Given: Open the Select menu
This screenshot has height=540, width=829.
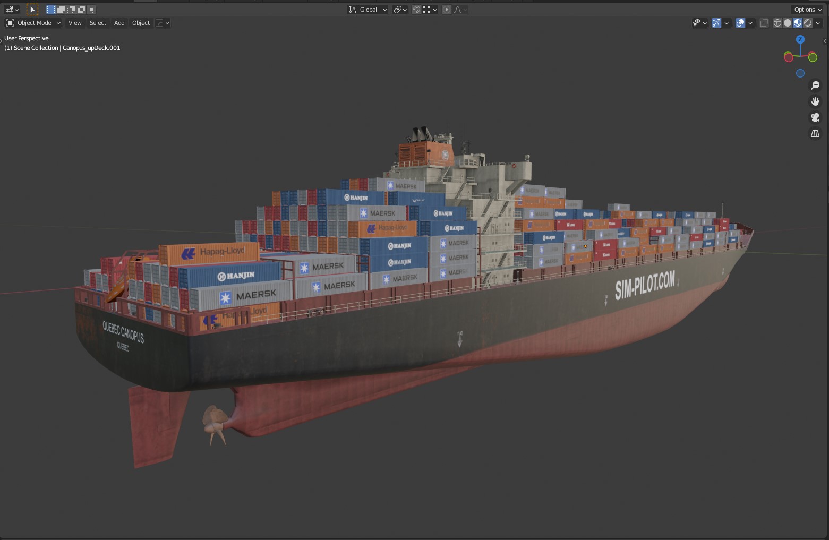Looking at the screenshot, I should click(x=98, y=23).
